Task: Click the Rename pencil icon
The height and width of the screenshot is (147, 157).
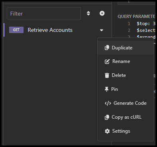Action: pyautogui.click(x=107, y=61)
